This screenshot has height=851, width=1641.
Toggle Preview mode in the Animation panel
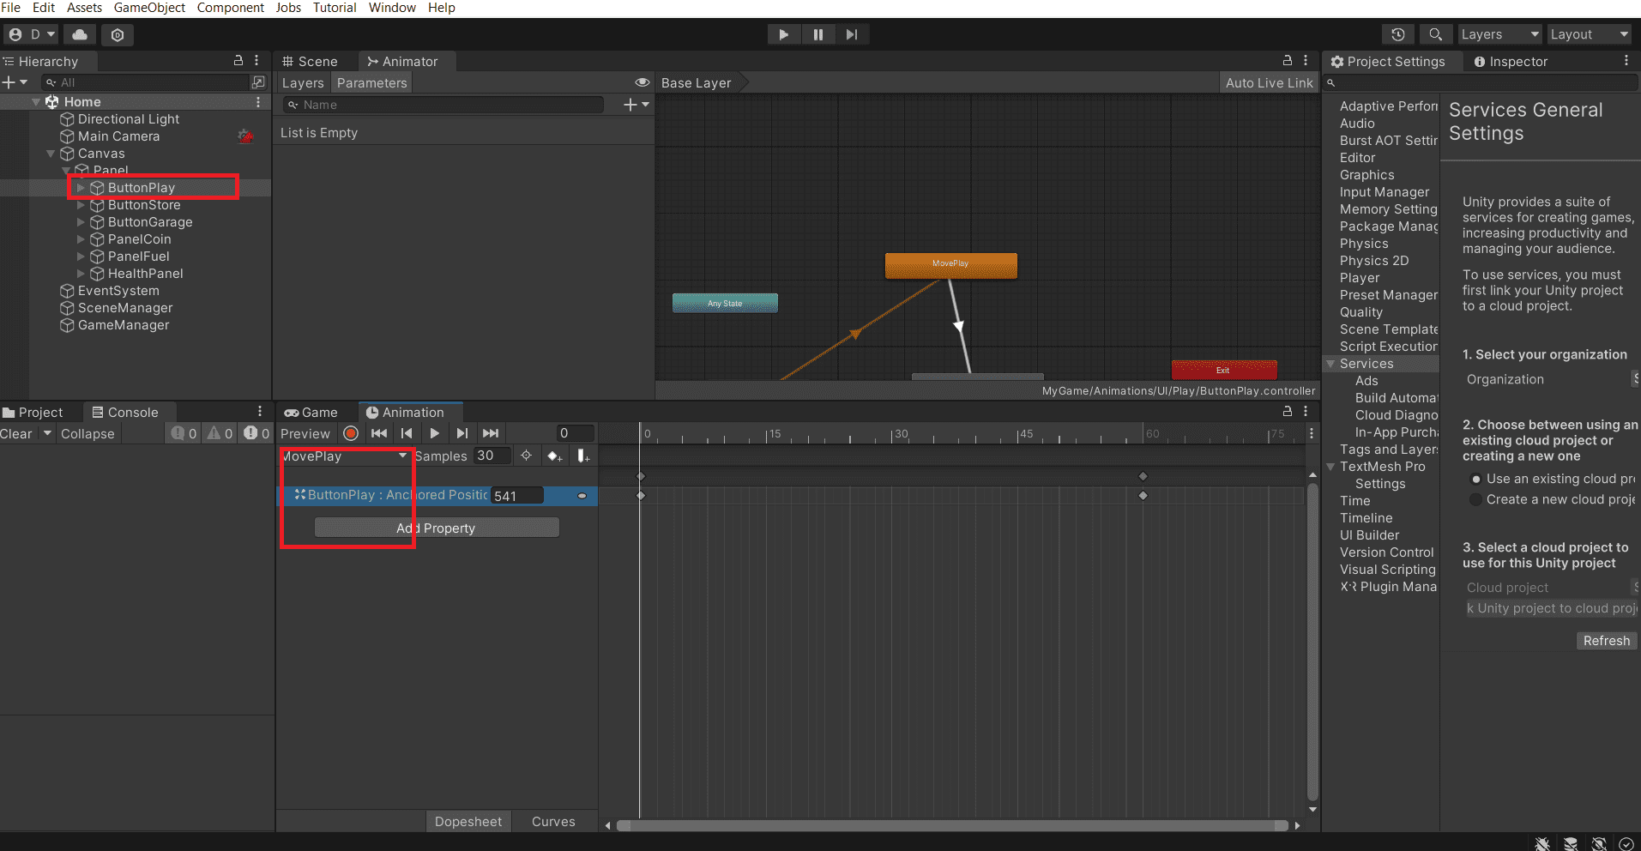(305, 433)
